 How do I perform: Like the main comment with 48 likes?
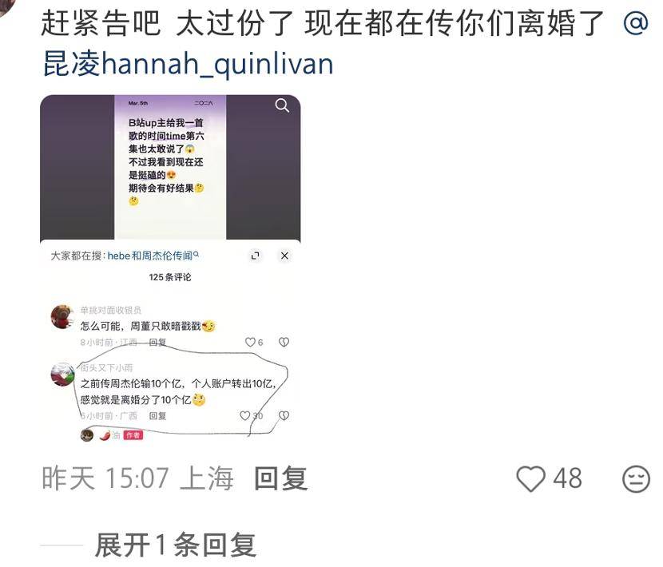click(530, 478)
